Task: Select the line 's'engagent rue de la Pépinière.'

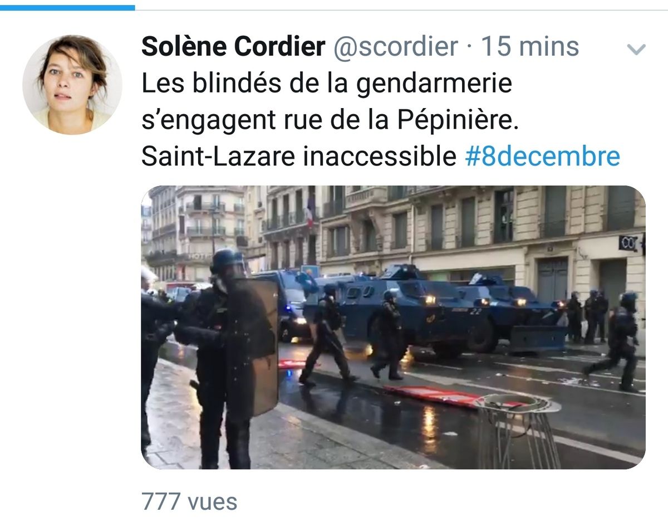Action: coord(330,121)
